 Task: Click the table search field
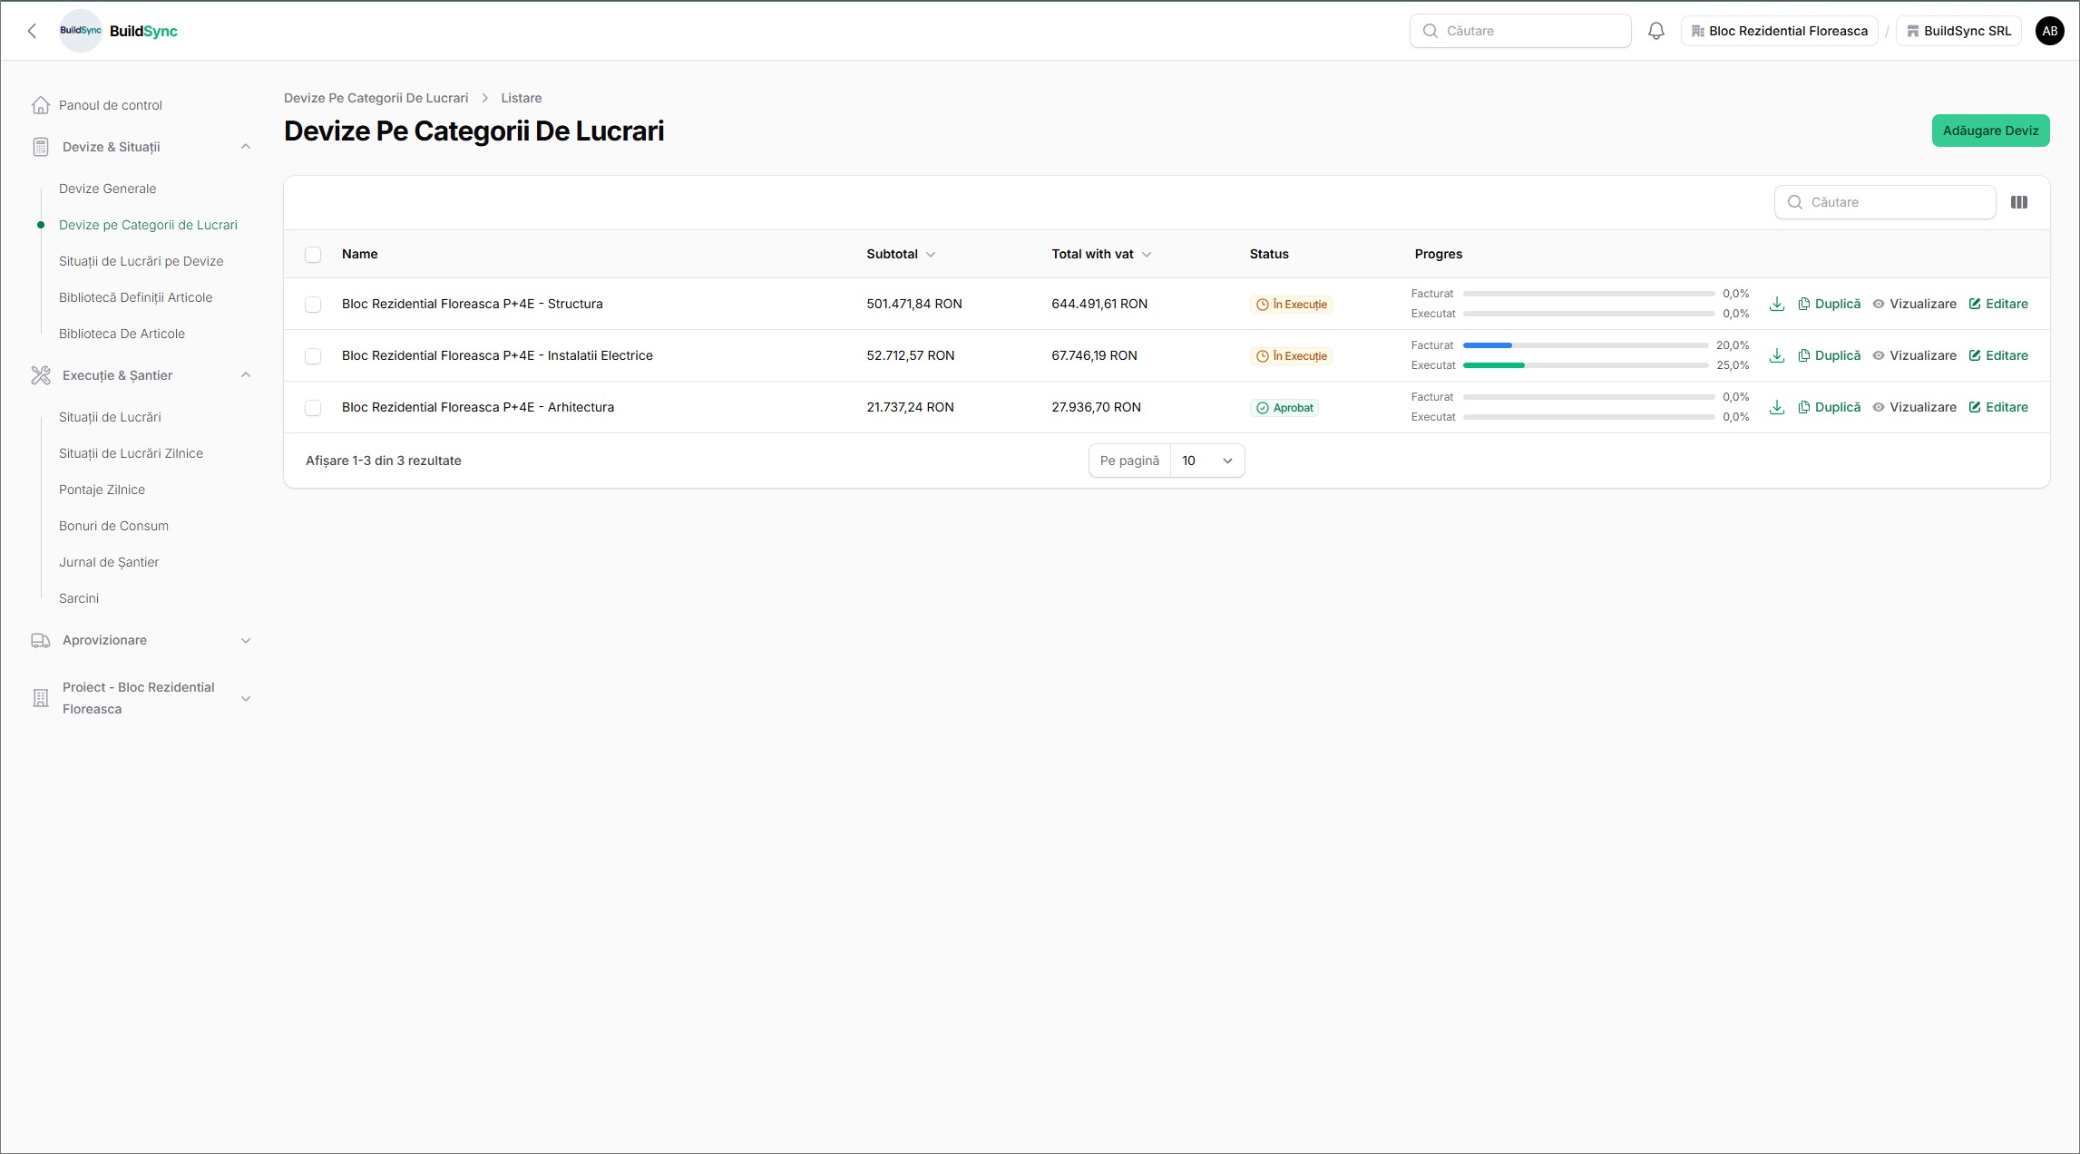pos(1885,201)
